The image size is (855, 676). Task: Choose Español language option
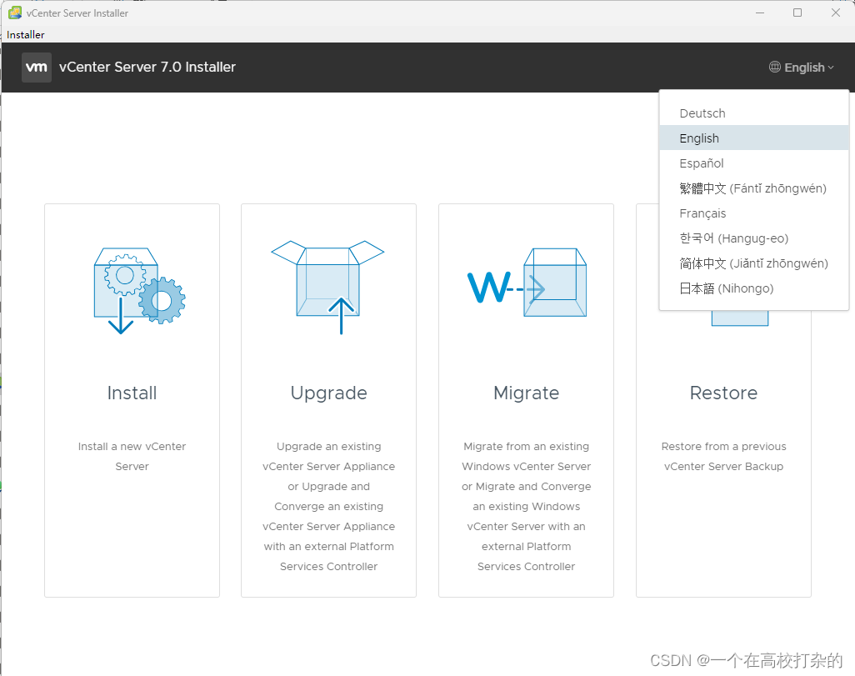[754, 163]
